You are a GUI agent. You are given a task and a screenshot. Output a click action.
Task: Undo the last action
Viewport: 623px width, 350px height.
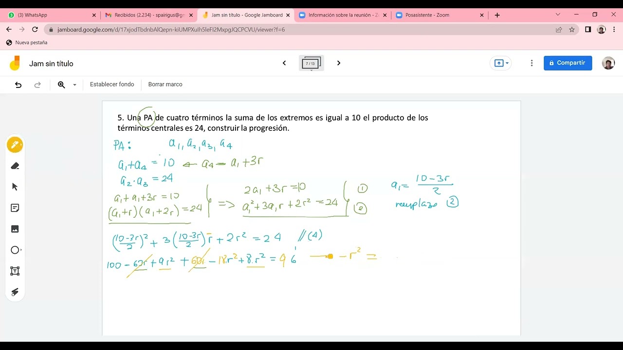click(x=18, y=85)
